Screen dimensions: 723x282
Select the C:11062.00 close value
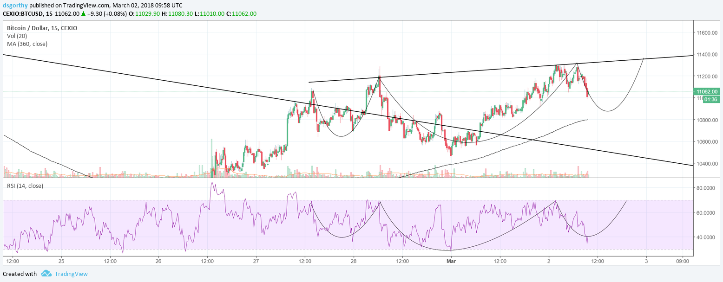click(241, 14)
